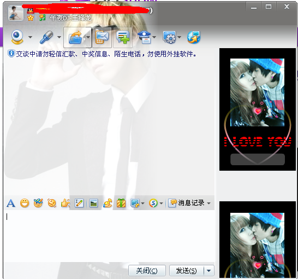Send a window shake nudge icon

52,203
